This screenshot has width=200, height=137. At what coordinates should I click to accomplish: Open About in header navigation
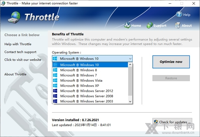coord(187,26)
